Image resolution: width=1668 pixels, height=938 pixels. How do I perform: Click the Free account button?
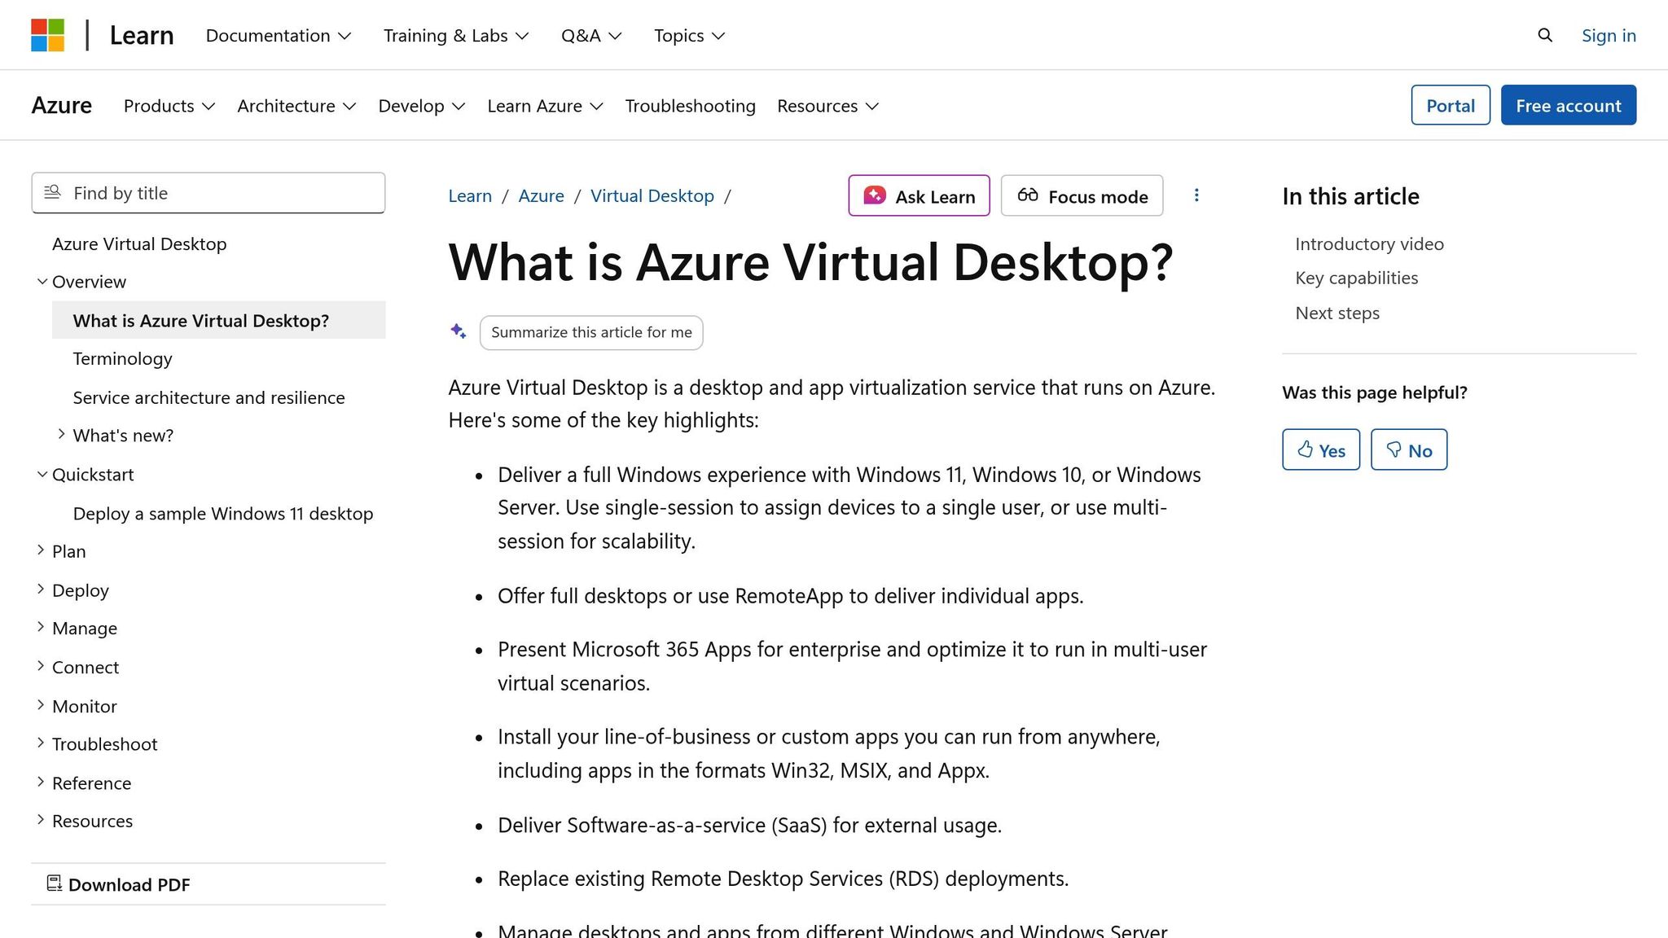coord(1569,105)
